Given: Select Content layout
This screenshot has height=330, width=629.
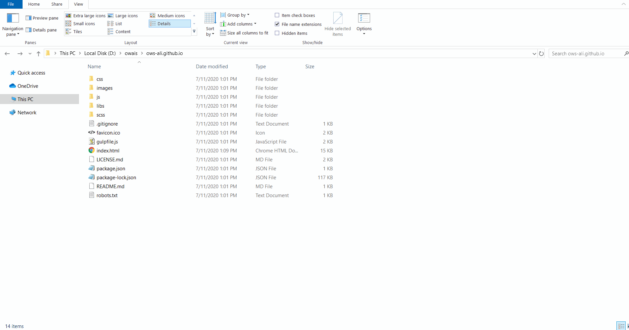Looking at the screenshot, I should click(119, 31).
